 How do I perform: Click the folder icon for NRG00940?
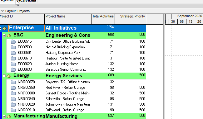13,99
